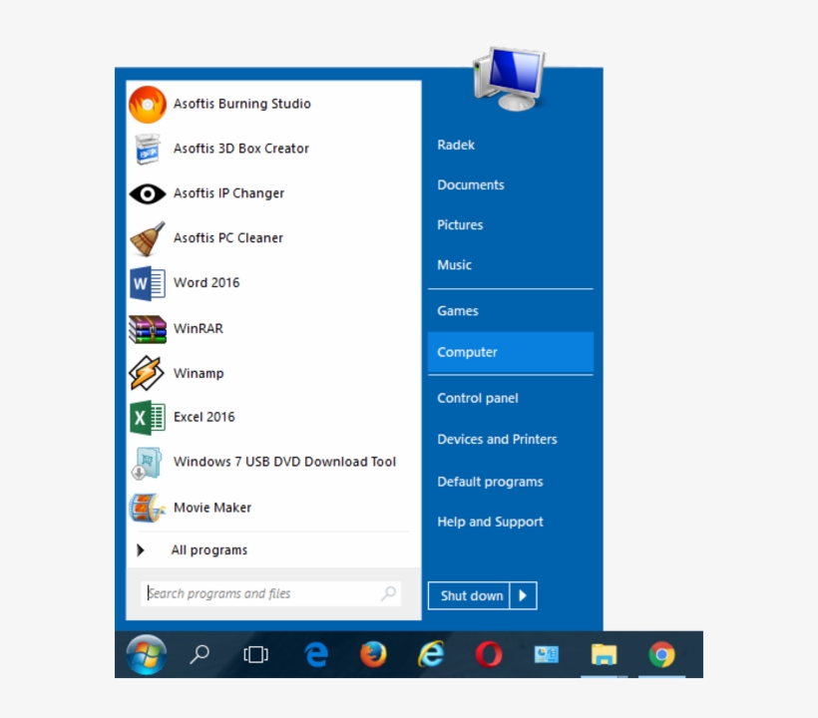Open WinRAR books icon
818x718 pixels.
pyautogui.click(x=148, y=328)
